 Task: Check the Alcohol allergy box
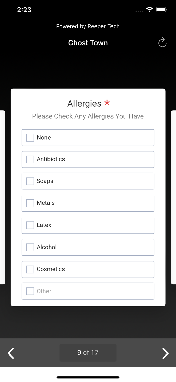tap(30, 247)
